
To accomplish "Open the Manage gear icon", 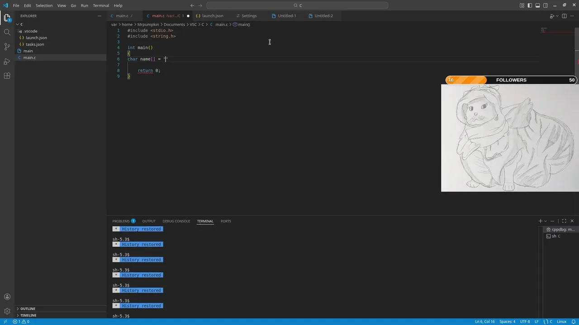I will 7,311.
